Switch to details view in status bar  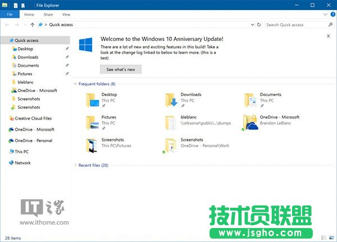click(x=324, y=238)
